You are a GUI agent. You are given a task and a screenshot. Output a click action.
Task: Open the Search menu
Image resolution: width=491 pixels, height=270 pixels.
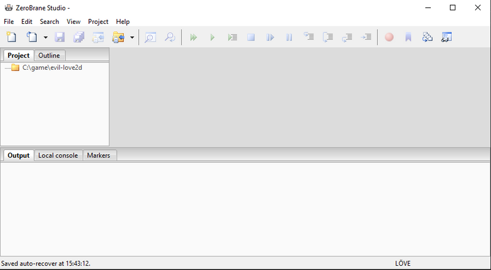pyautogui.click(x=49, y=21)
